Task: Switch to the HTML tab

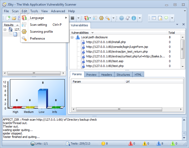Action: (138, 75)
